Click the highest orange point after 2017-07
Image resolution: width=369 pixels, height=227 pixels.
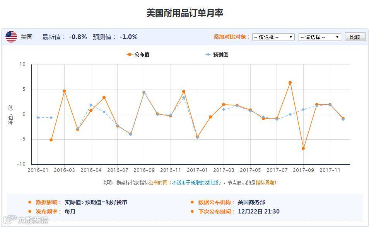[290, 83]
